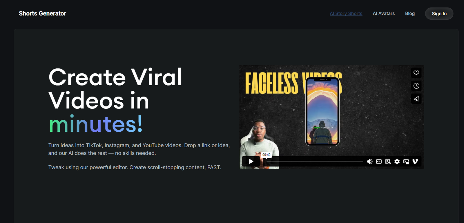The height and width of the screenshot is (223, 464).
Task: Click the 'Create Viral Videos in' headline
Action: (x=115, y=89)
